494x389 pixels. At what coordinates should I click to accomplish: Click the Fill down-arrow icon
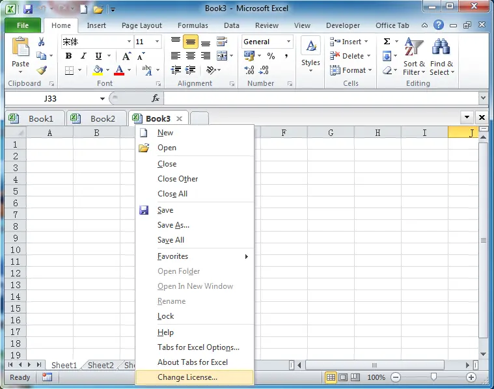(387, 57)
